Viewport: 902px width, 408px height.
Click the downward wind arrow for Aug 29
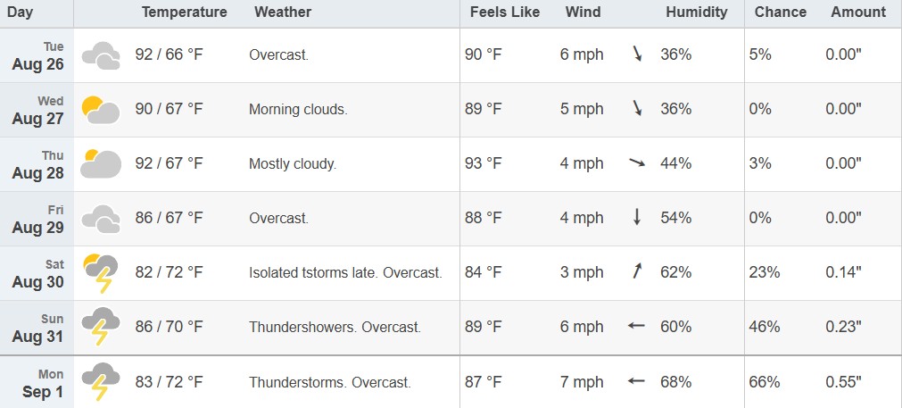coord(637,217)
